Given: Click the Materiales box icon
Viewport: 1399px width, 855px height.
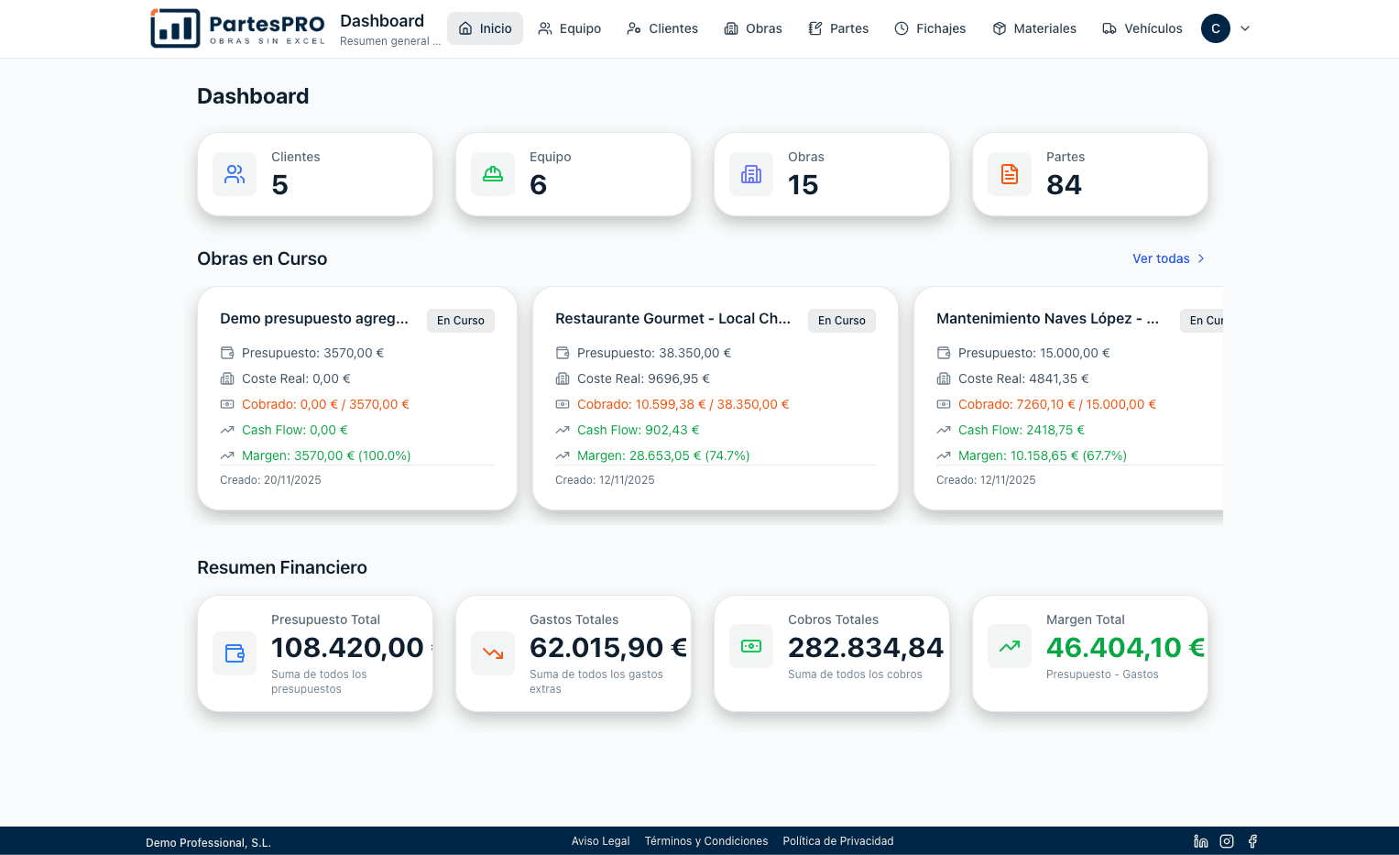Looking at the screenshot, I should pyautogui.click(x=998, y=28).
